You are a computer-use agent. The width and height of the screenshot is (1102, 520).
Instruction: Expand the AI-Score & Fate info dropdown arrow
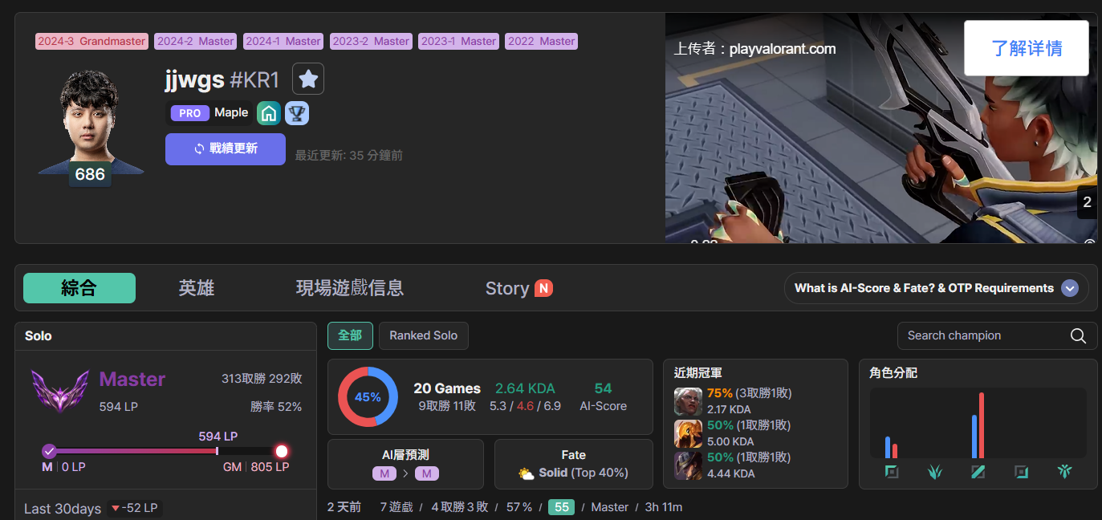click(x=1069, y=288)
